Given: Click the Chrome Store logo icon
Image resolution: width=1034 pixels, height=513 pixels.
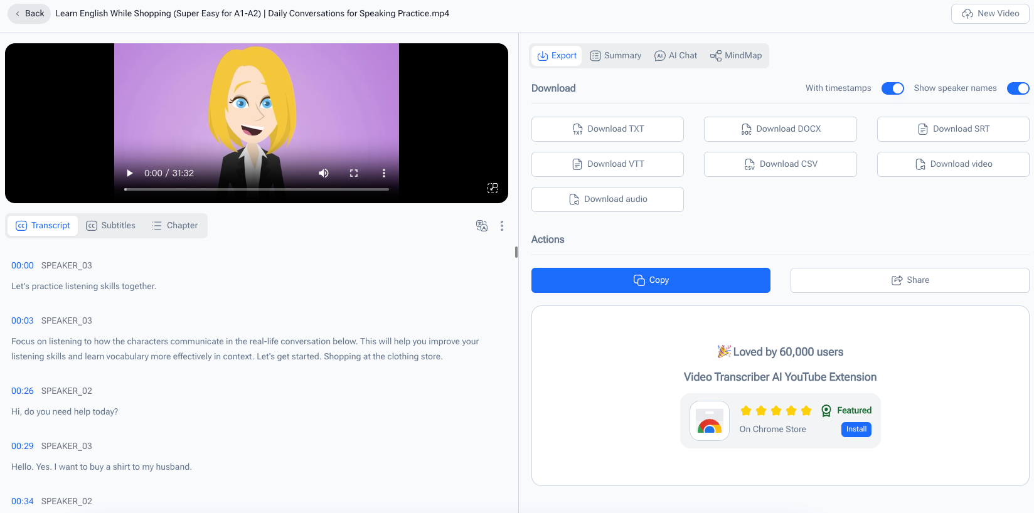Looking at the screenshot, I should [710, 421].
